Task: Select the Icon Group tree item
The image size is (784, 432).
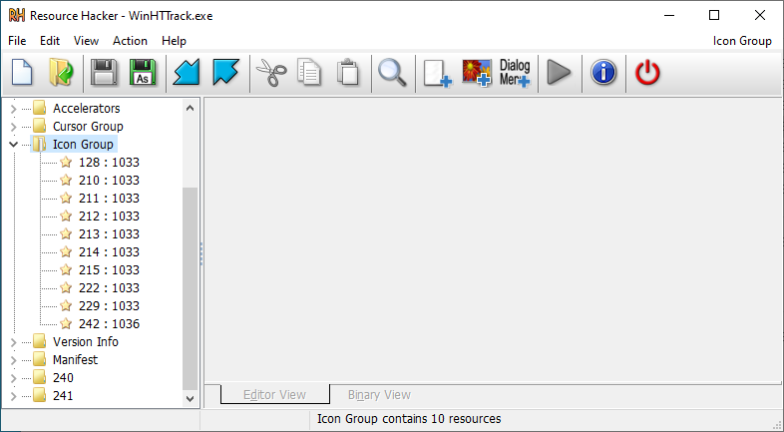Action: tap(83, 145)
